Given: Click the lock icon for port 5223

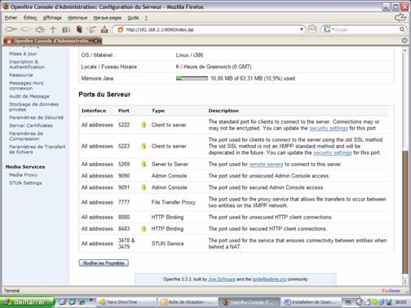Looking at the screenshot, I should tap(144, 146).
